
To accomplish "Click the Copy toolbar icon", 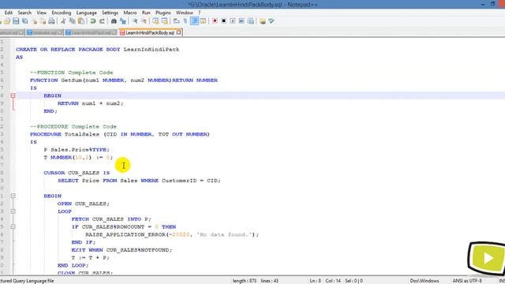I will [73, 21].
